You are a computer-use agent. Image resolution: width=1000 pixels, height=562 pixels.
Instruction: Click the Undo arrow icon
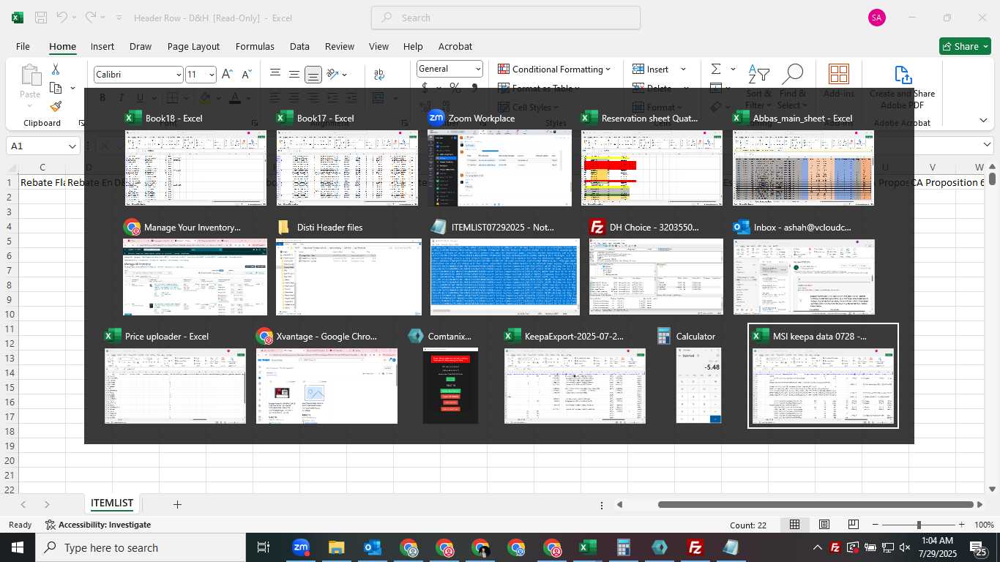[x=62, y=18]
